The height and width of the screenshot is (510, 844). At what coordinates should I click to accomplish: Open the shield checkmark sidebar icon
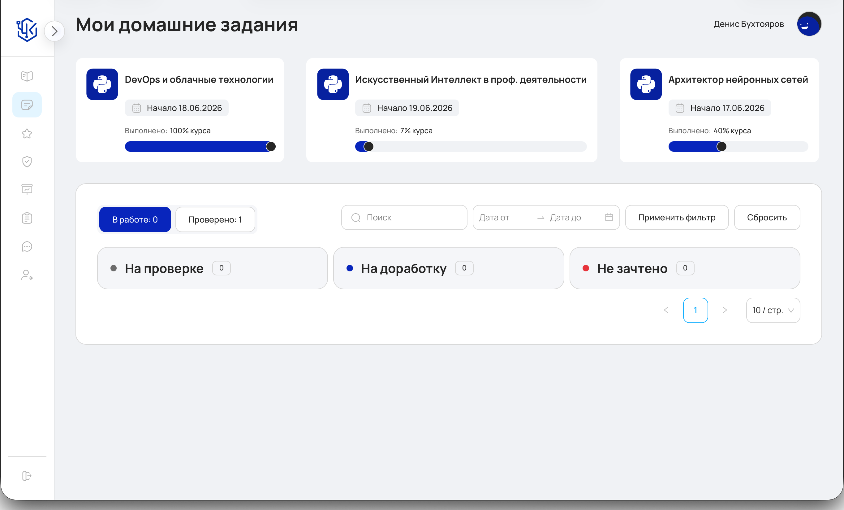tap(27, 162)
